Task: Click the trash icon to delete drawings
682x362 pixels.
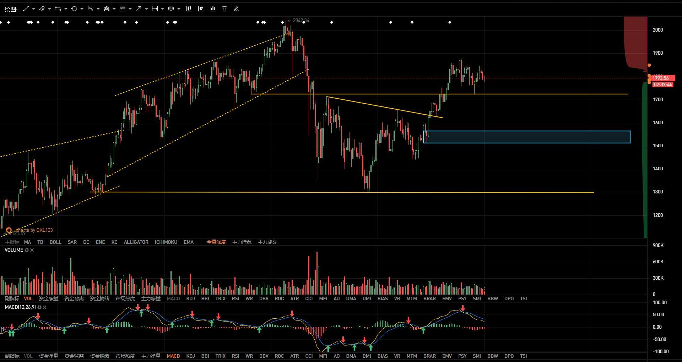Action: (224, 9)
